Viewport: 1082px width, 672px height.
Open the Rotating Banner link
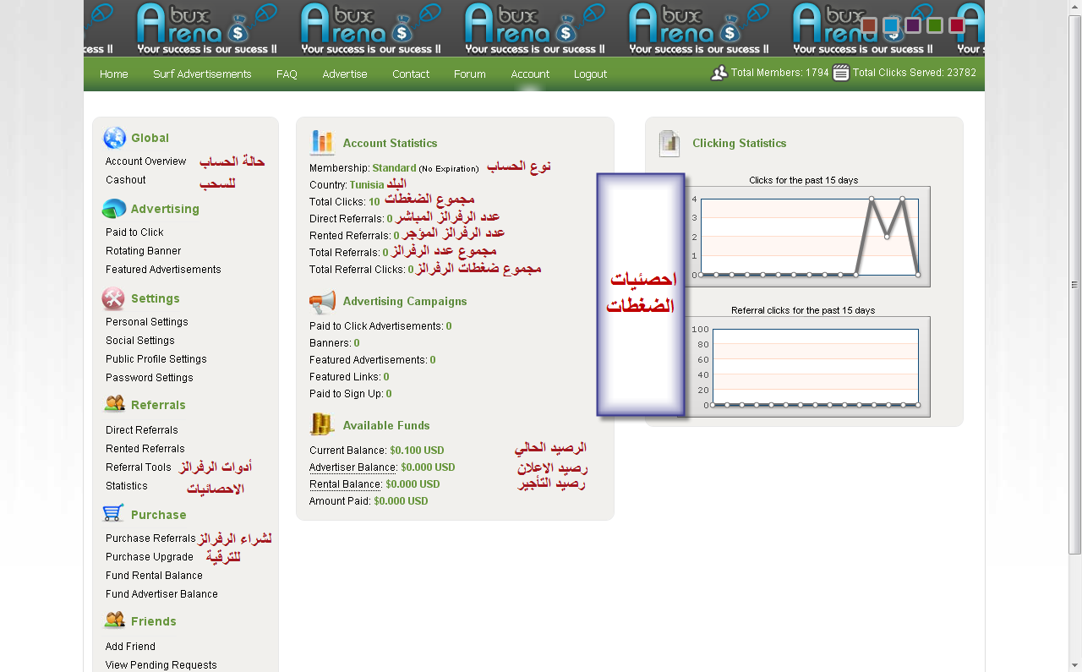pyautogui.click(x=143, y=251)
